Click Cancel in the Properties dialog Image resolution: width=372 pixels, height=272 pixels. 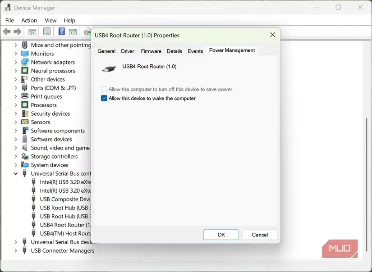(x=260, y=235)
